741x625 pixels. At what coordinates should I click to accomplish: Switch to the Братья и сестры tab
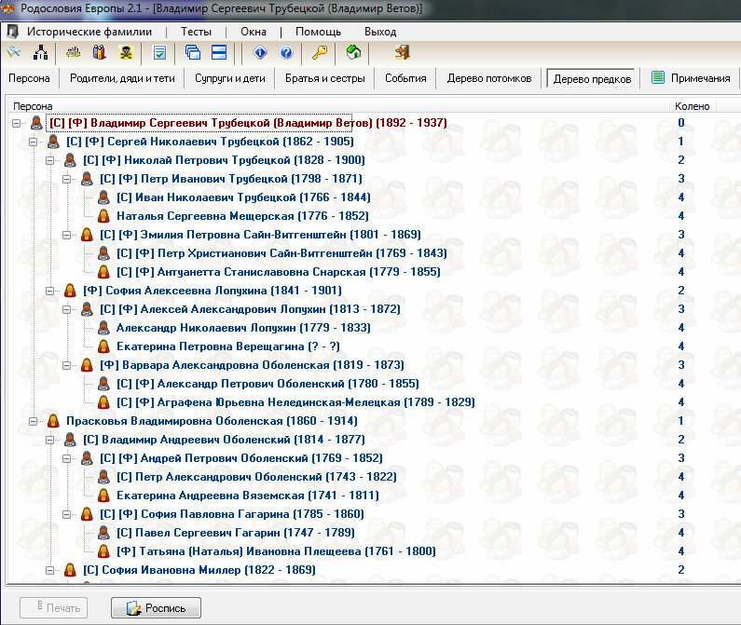[x=325, y=78]
